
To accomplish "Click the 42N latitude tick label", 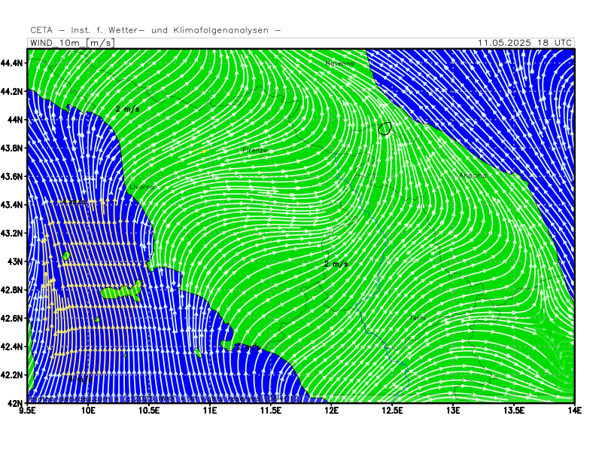I will (15, 403).
